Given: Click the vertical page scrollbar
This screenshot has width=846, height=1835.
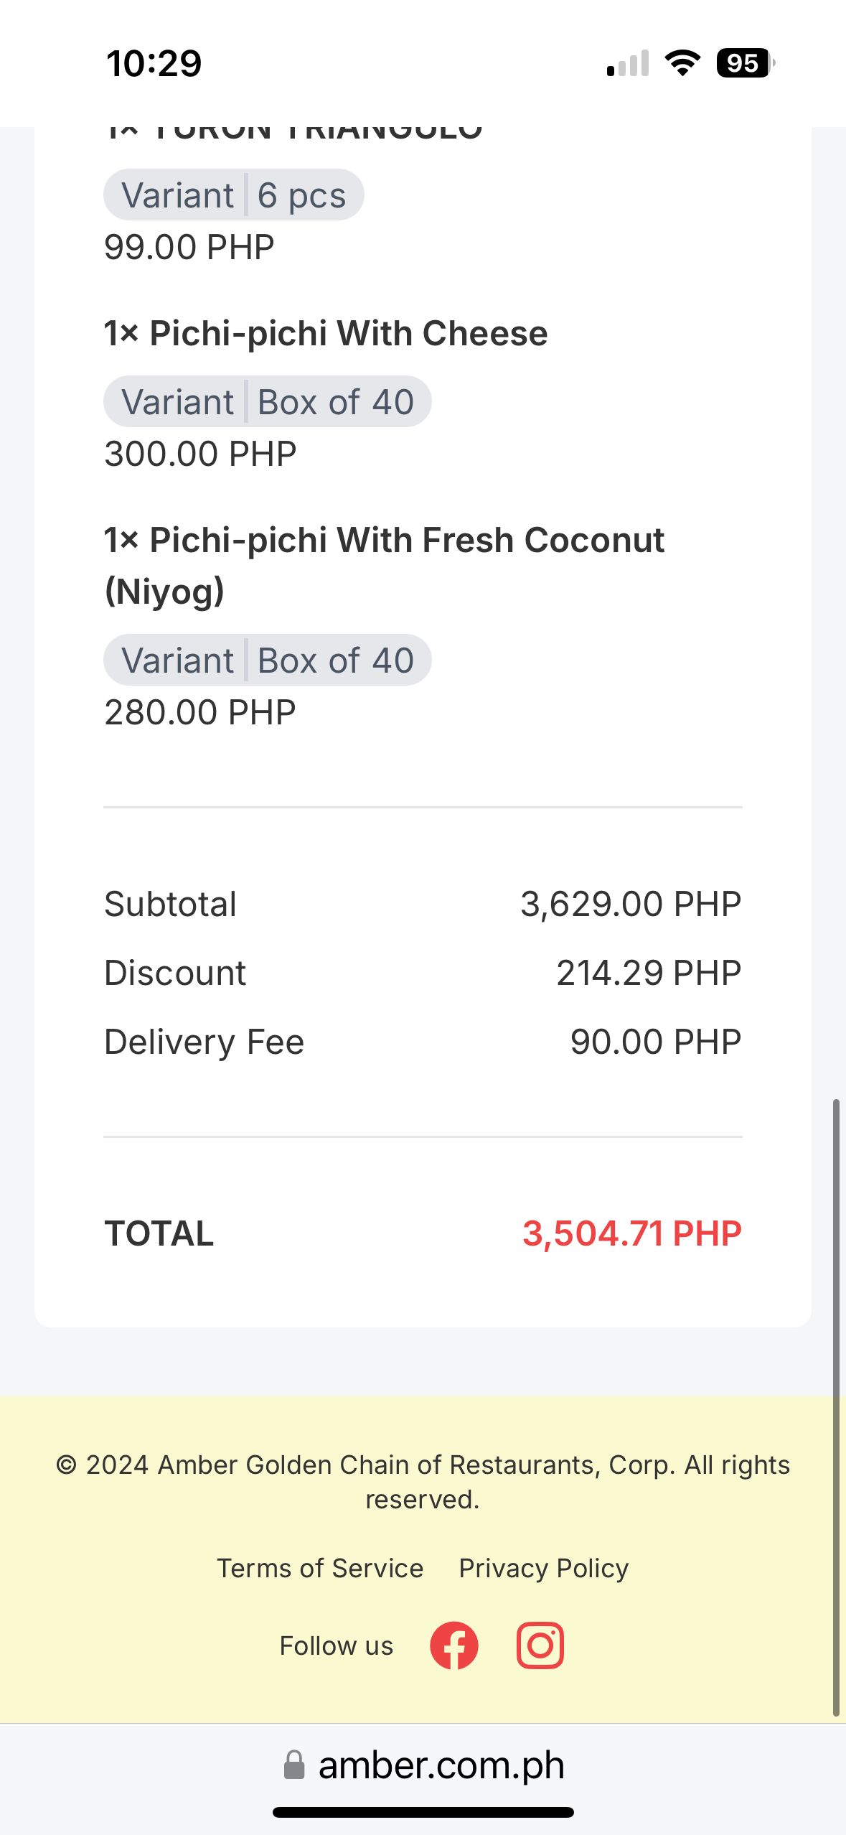Looking at the screenshot, I should click(835, 1407).
